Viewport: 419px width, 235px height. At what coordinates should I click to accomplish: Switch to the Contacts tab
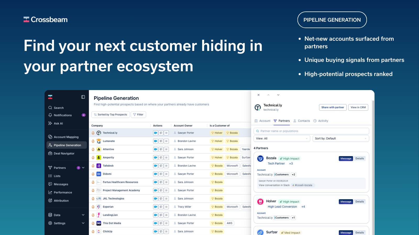[x=302, y=121]
